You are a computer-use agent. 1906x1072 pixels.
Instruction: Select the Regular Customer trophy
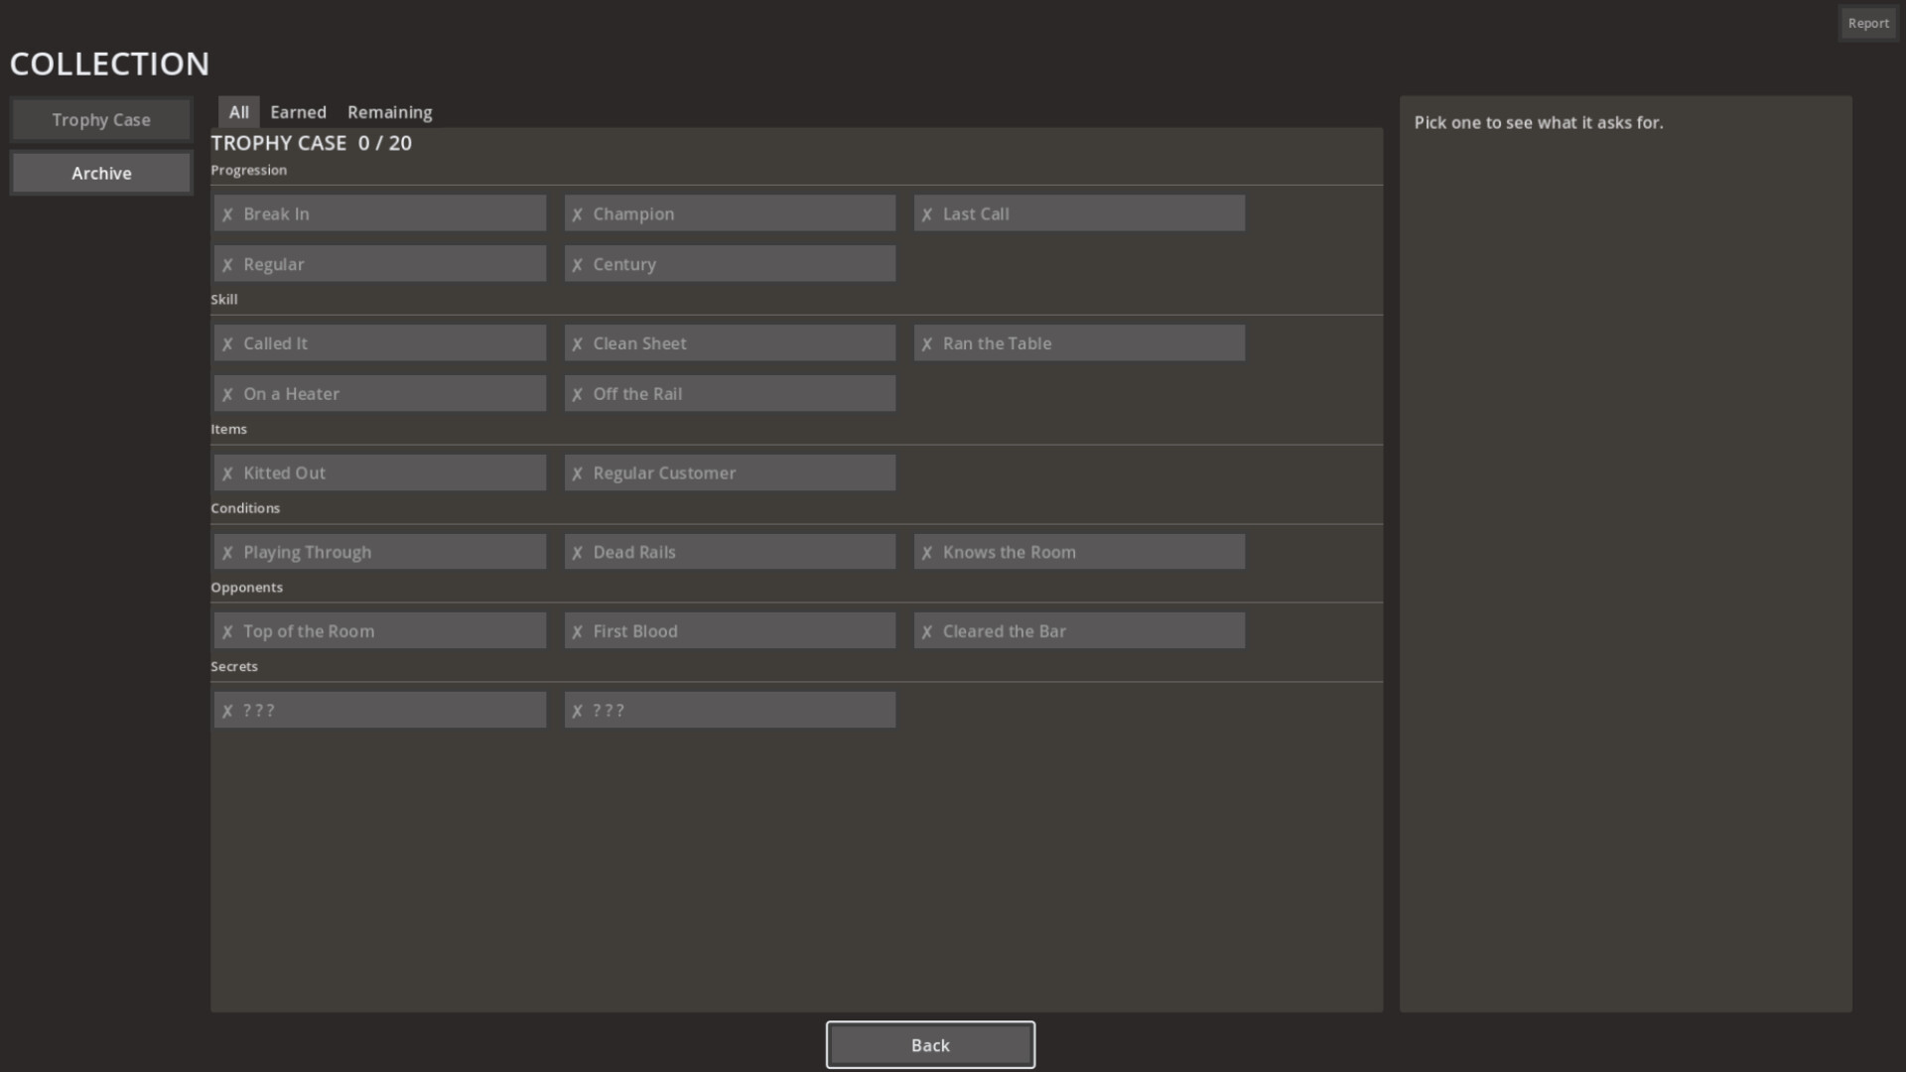(x=730, y=473)
